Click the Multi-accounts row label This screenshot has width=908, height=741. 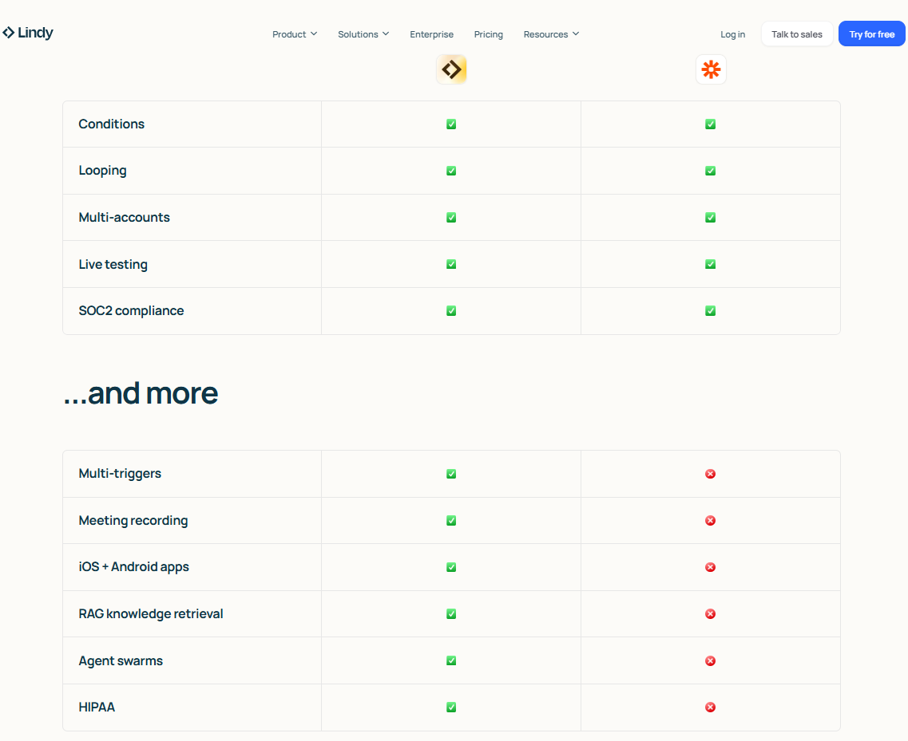[124, 218]
